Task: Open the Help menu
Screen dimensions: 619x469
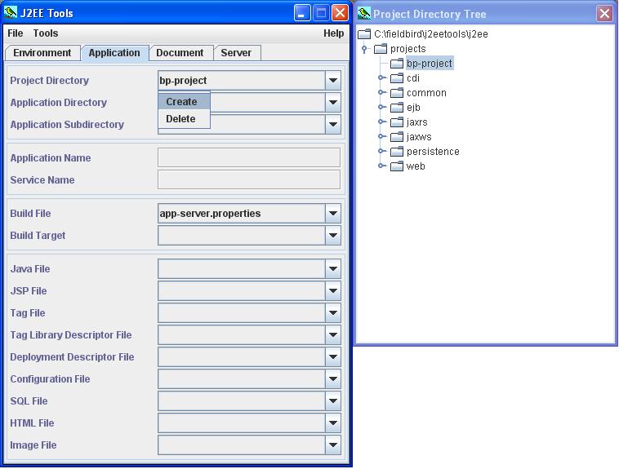Action: coord(333,33)
